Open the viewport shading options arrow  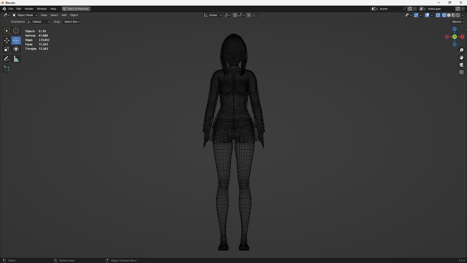tap(463, 15)
